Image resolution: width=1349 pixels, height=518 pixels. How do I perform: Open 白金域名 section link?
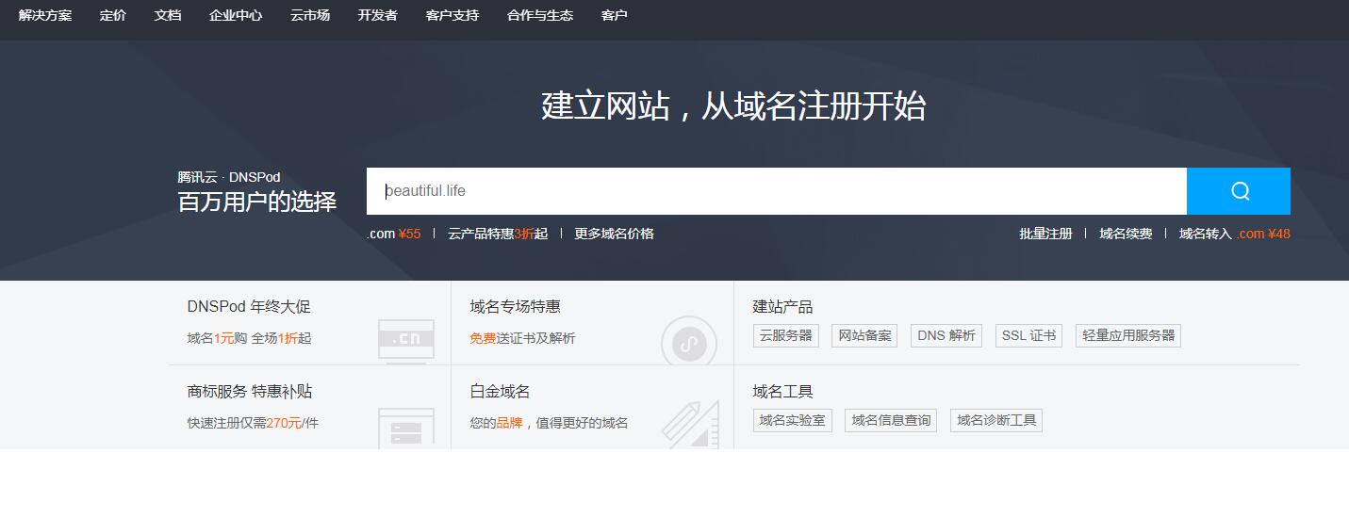click(501, 392)
